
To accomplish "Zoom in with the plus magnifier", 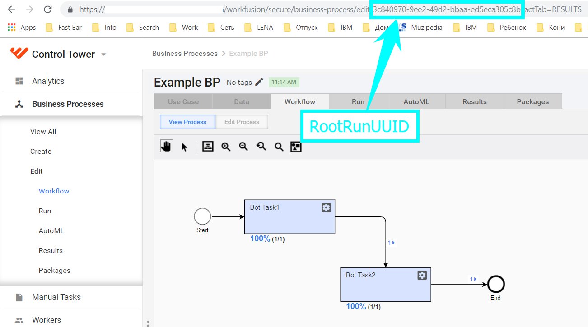I will click(x=226, y=147).
